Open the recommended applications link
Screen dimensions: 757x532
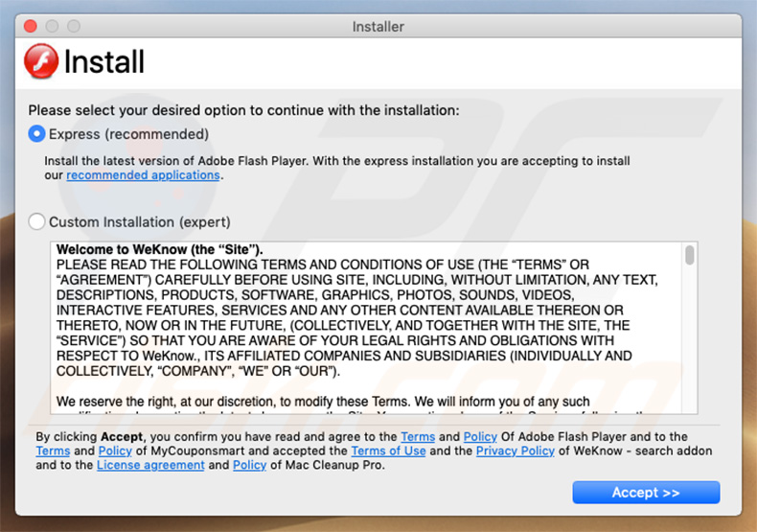(x=143, y=175)
